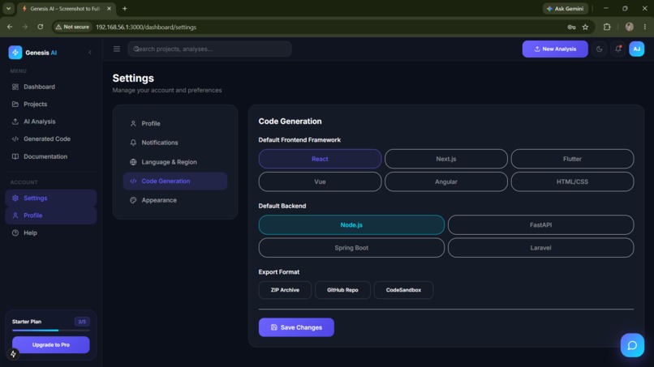Select Laravel as the default backend
The width and height of the screenshot is (654, 367).
pos(541,248)
